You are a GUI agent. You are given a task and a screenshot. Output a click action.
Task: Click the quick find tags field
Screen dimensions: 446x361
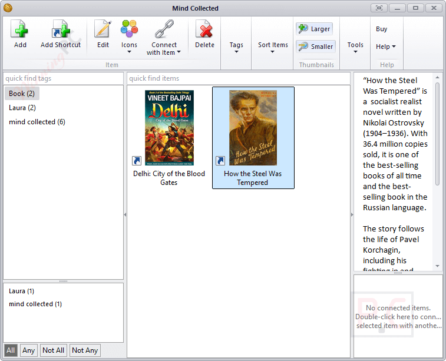click(63, 78)
